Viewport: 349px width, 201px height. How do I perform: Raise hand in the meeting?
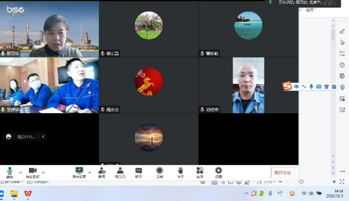coord(180,172)
